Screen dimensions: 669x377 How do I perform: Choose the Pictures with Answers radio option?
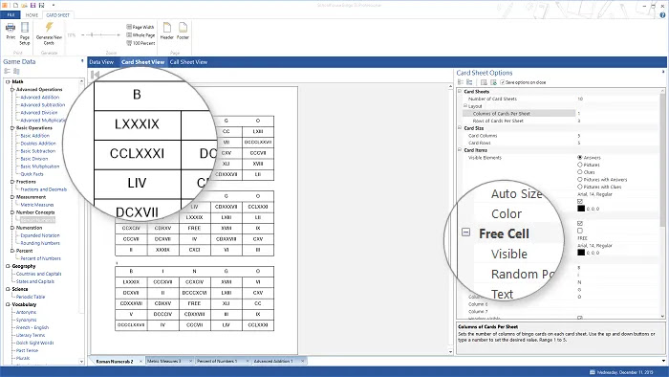click(x=580, y=179)
